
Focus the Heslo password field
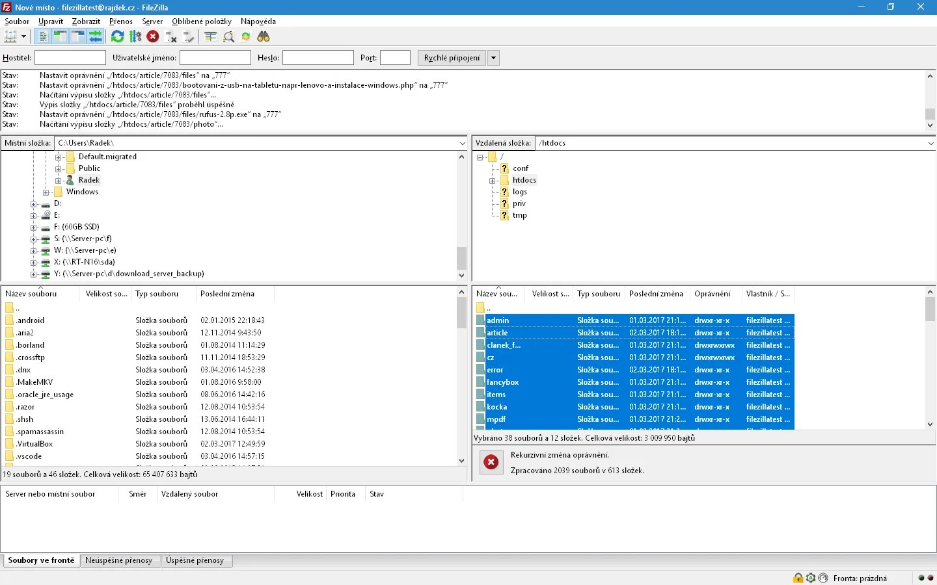pyautogui.click(x=318, y=58)
